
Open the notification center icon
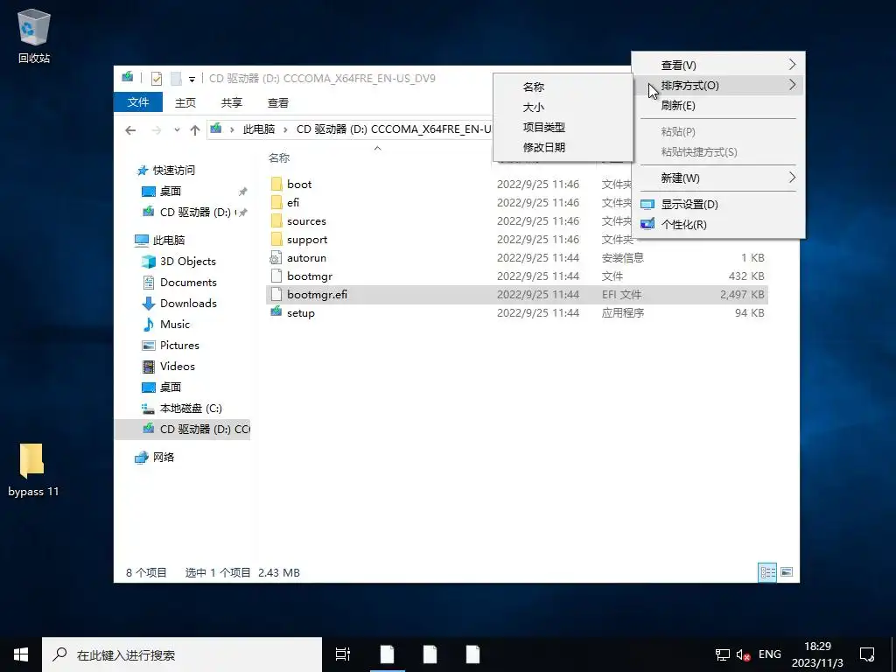[x=867, y=654]
